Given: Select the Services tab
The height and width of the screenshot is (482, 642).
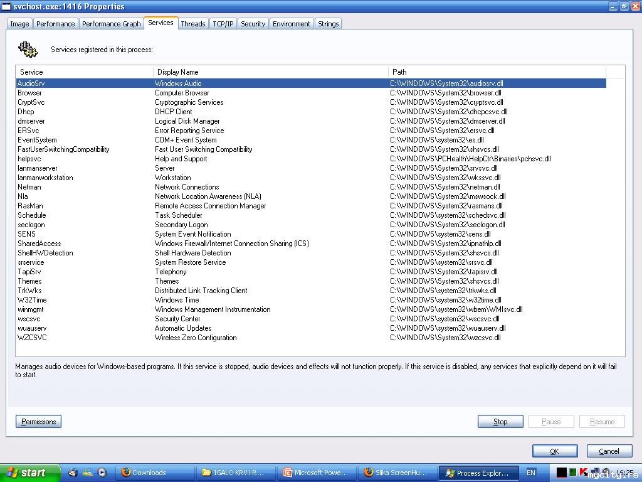Looking at the screenshot, I should click(160, 23).
